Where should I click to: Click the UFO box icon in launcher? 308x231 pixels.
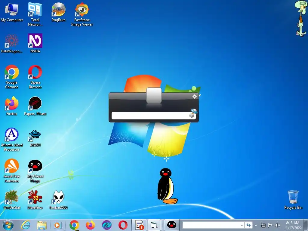click(x=193, y=113)
